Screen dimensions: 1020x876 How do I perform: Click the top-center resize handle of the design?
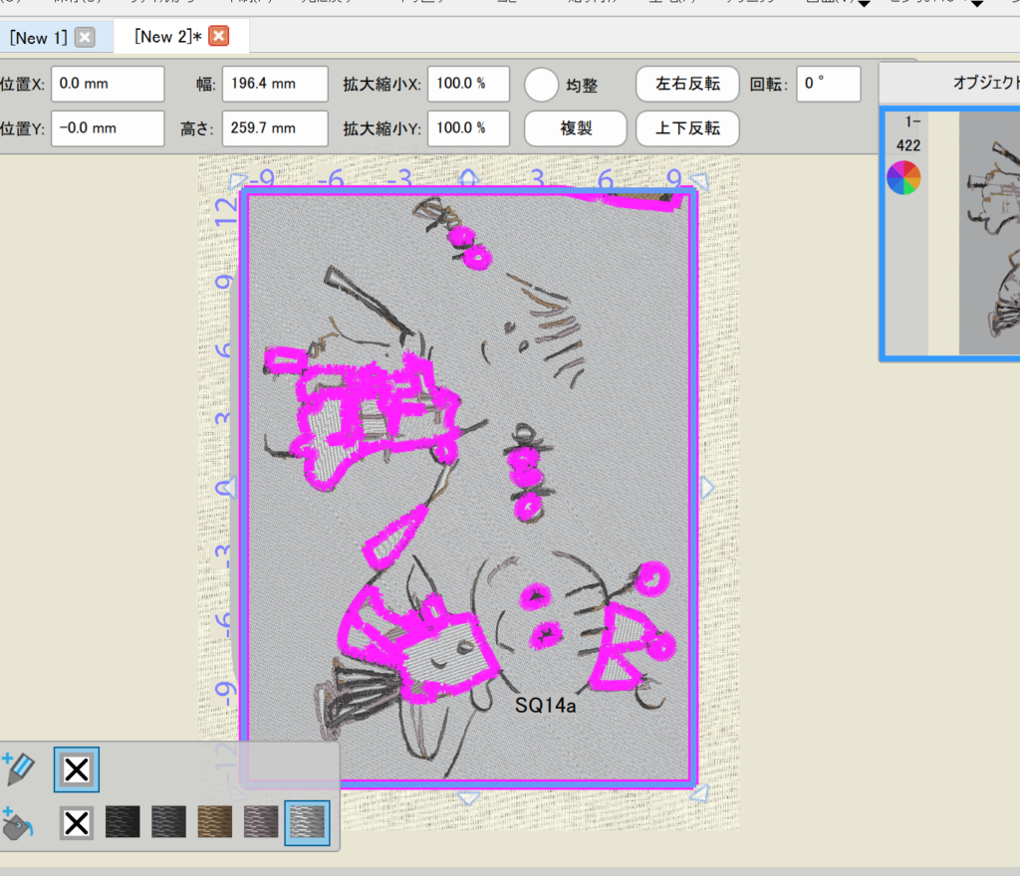pos(468,178)
